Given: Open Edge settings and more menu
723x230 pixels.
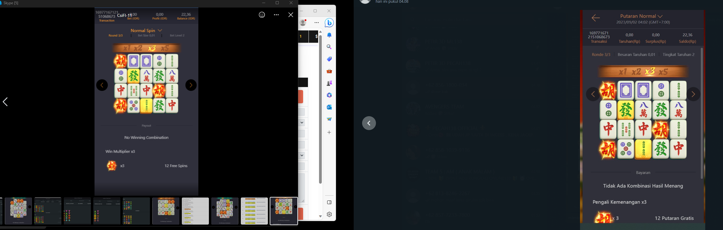Looking at the screenshot, I should pos(317,23).
